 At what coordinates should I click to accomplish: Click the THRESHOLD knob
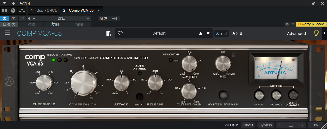coord(44,82)
